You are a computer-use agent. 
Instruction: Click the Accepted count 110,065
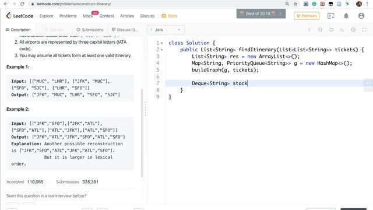click(35, 182)
